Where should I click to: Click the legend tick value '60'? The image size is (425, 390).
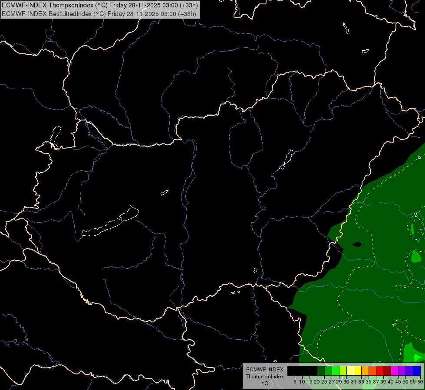pos(420,382)
